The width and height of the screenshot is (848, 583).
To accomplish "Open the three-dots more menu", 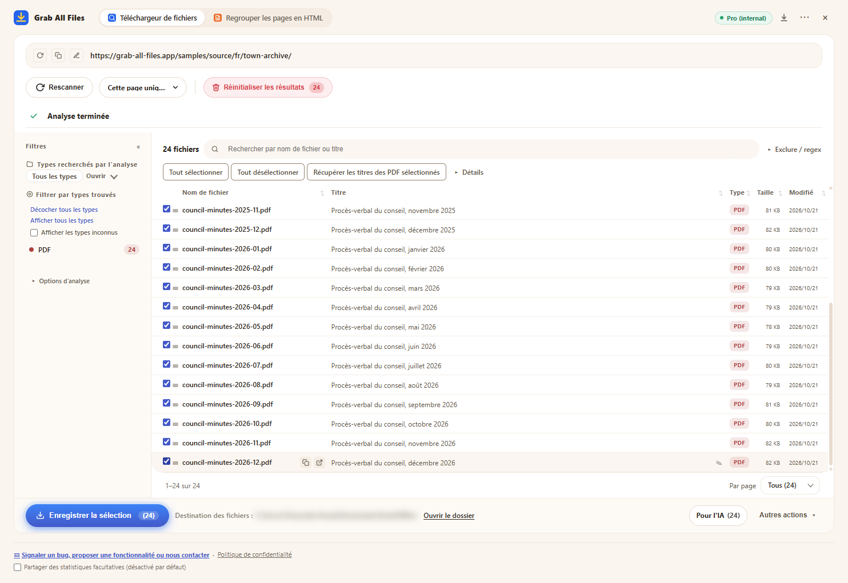I will 805,18.
